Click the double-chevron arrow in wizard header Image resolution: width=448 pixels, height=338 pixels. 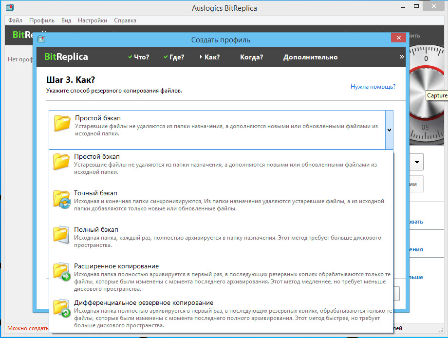point(402,57)
